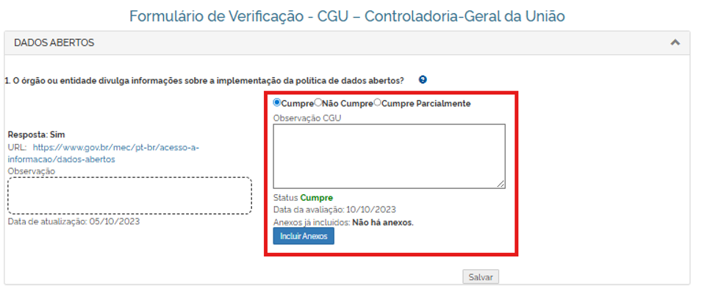Click the Observação CGU field label
This screenshot has height=303, width=710.
click(x=307, y=118)
